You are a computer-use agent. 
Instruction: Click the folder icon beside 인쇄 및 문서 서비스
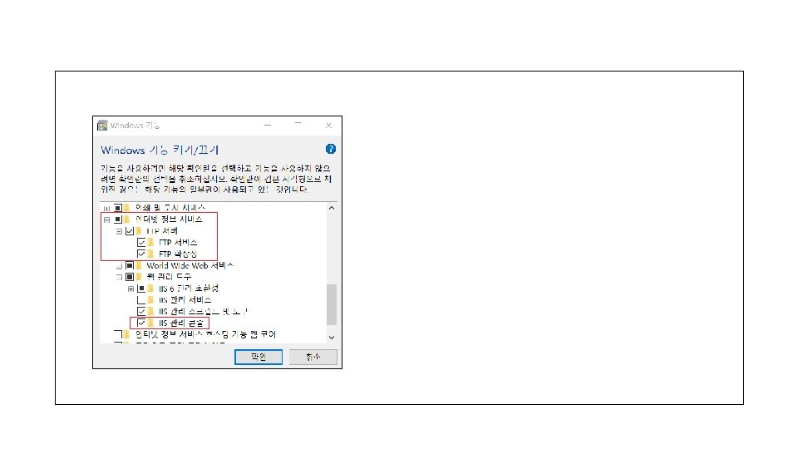pos(126,208)
